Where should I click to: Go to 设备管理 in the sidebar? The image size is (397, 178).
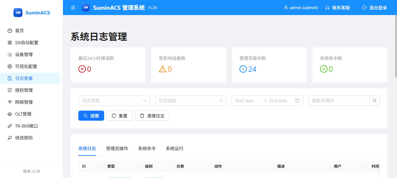coord(30,55)
